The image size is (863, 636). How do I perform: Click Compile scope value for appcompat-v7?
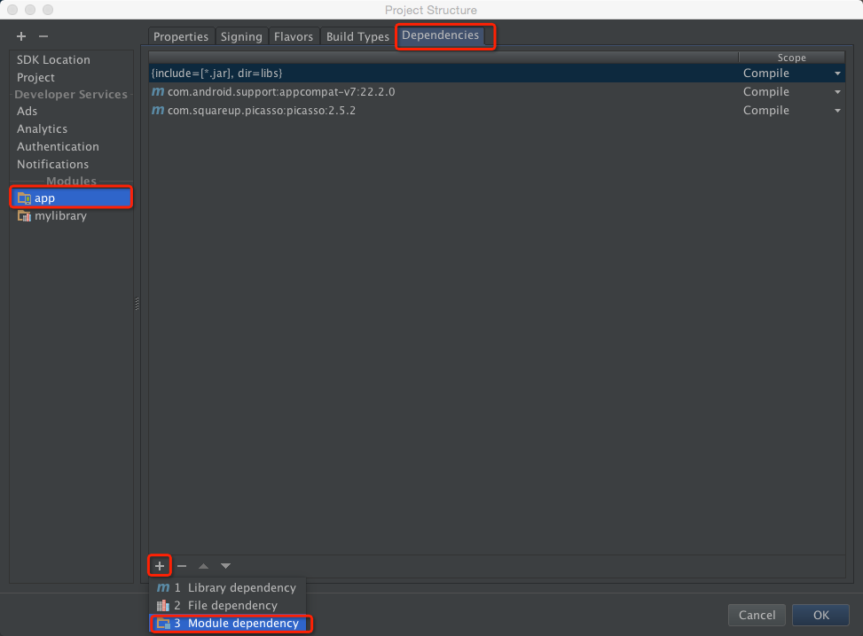pos(765,92)
